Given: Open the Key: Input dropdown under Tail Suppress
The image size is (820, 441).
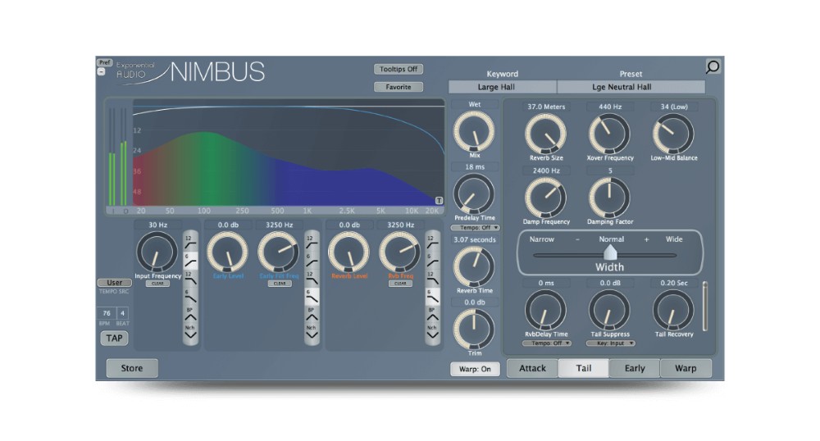Looking at the screenshot, I should pyautogui.click(x=610, y=343).
